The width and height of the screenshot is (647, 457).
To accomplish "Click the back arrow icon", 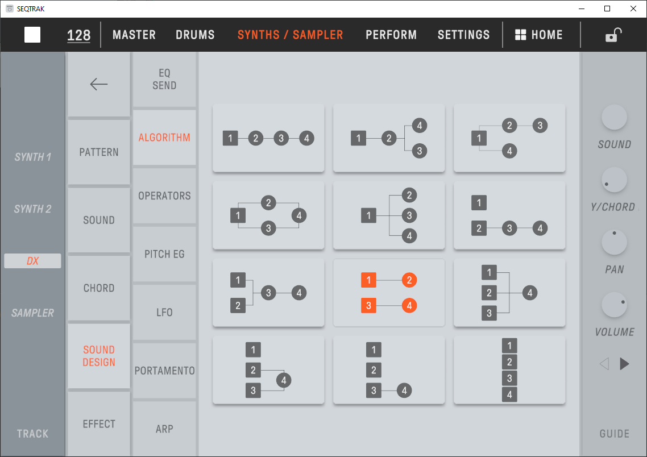I will point(98,84).
